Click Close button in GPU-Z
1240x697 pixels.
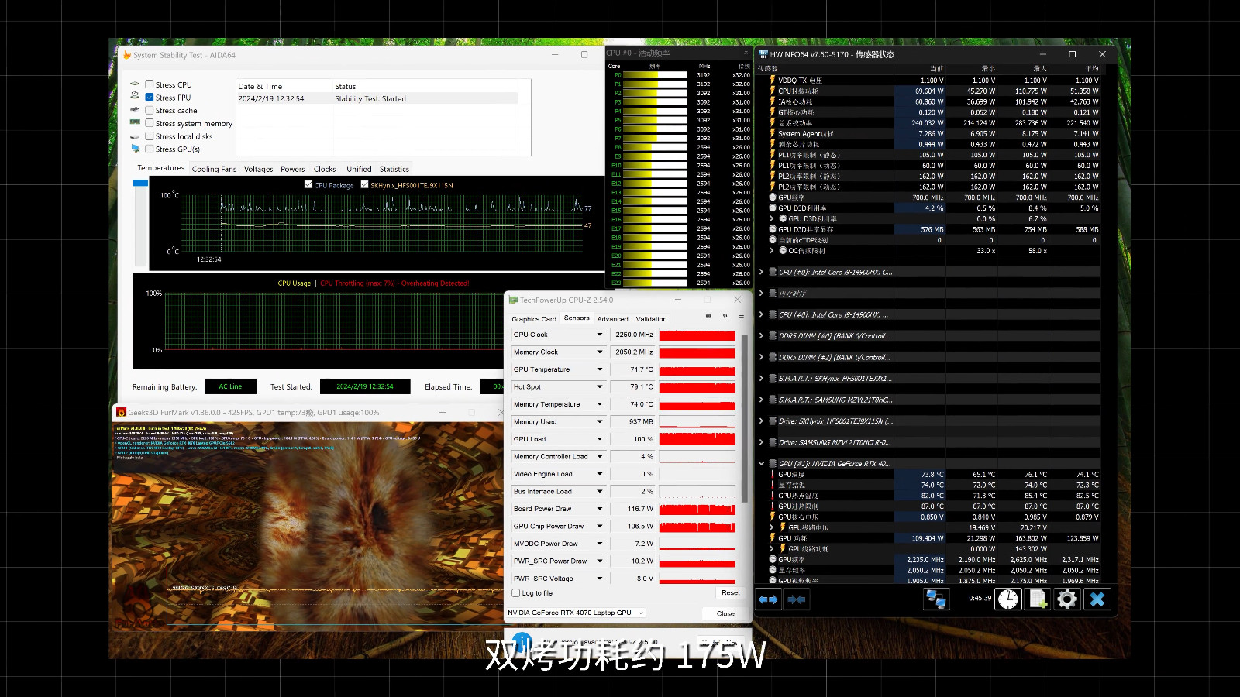pyautogui.click(x=725, y=613)
